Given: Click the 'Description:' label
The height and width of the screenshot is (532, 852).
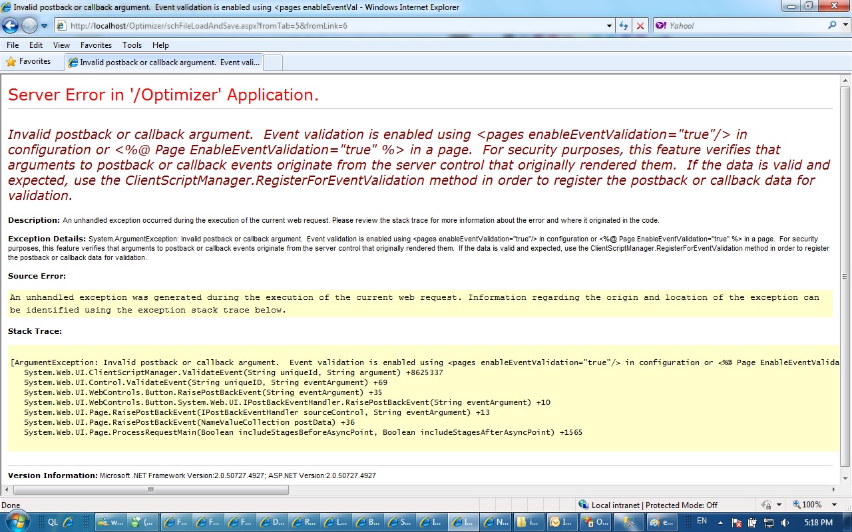Looking at the screenshot, I should (34, 220).
